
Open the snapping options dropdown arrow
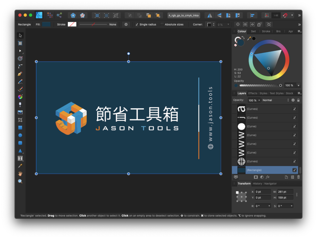[292, 15]
